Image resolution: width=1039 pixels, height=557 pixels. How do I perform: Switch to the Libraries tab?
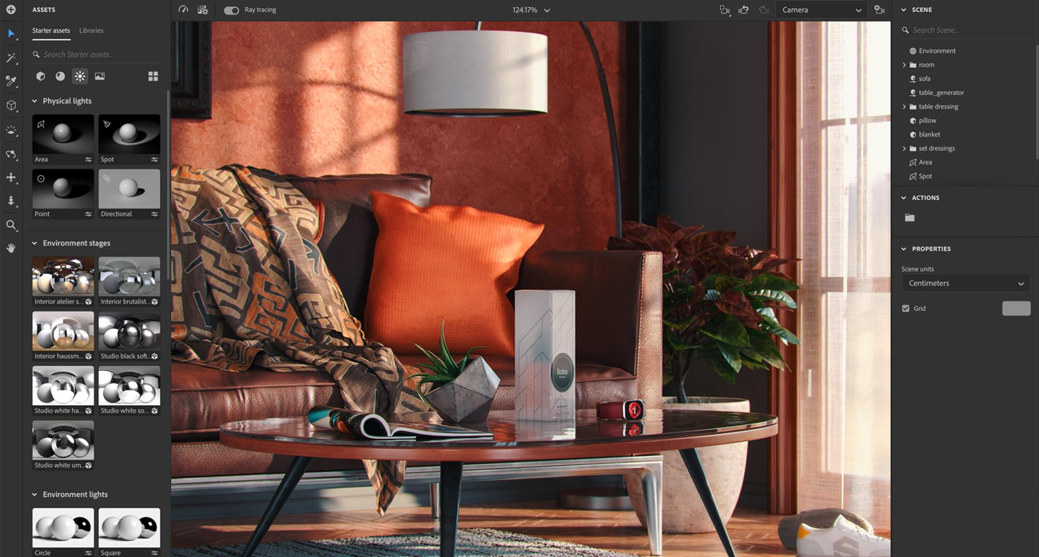pyautogui.click(x=91, y=30)
